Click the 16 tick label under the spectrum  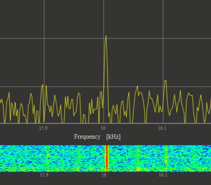pos(103,128)
